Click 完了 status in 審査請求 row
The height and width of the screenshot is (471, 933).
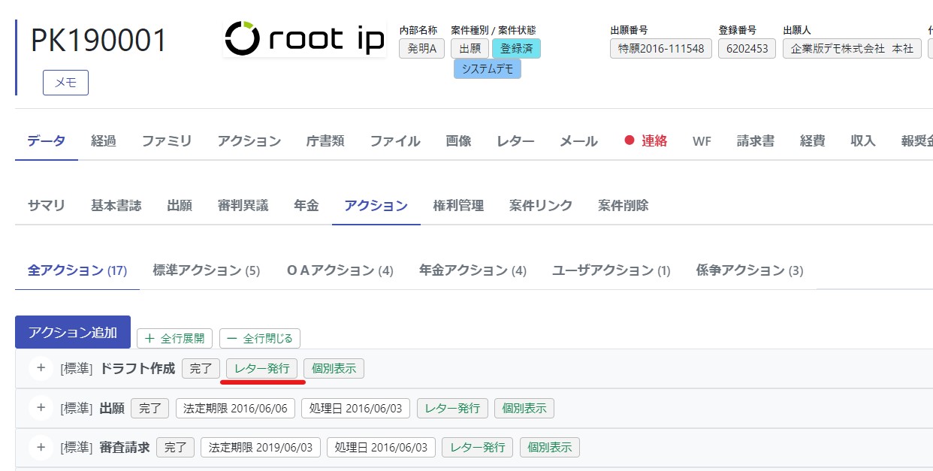click(175, 448)
